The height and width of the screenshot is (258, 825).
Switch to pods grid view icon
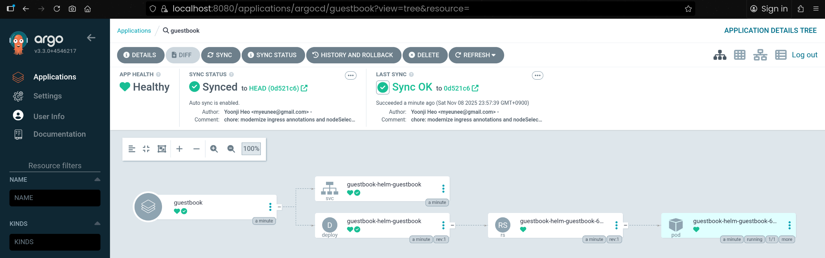click(x=739, y=55)
